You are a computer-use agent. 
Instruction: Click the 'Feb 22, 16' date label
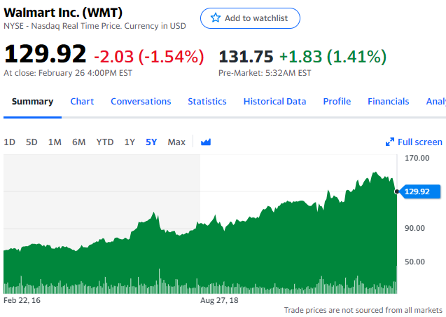(x=22, y=300)
